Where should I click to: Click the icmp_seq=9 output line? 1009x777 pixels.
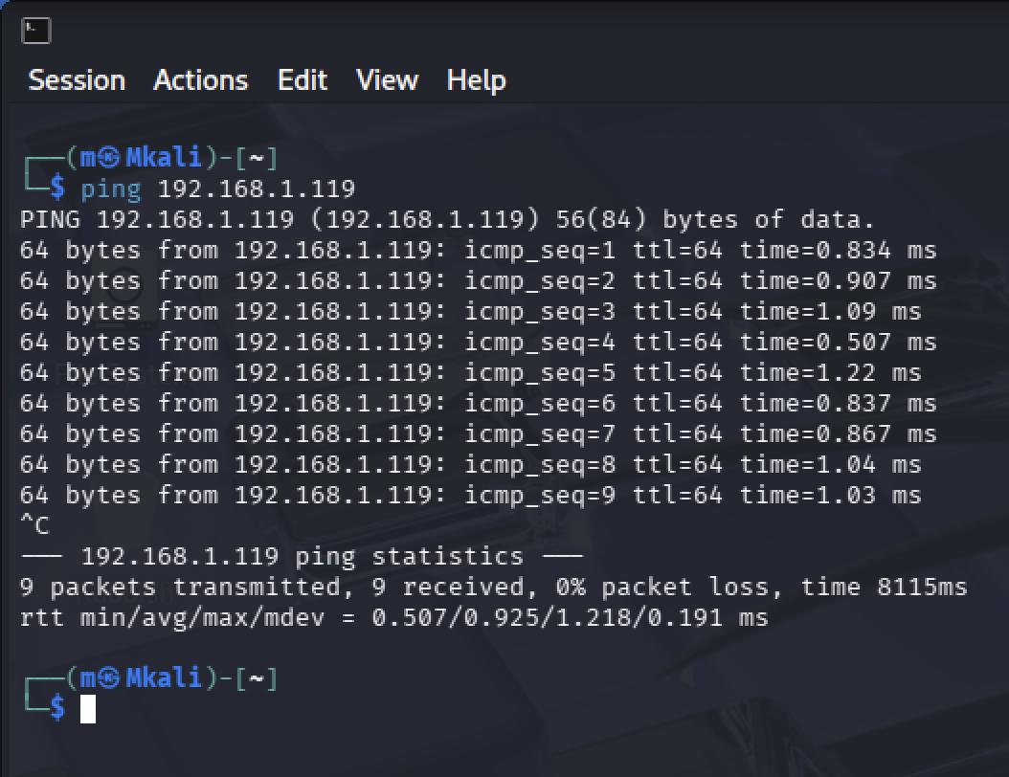click(x=470, y=496)
